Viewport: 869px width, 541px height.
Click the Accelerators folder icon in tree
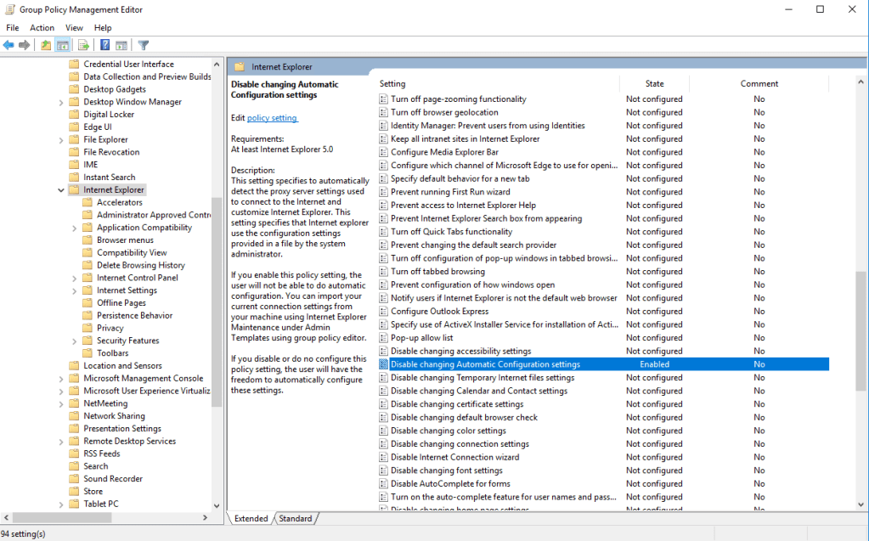pos(87,202)
